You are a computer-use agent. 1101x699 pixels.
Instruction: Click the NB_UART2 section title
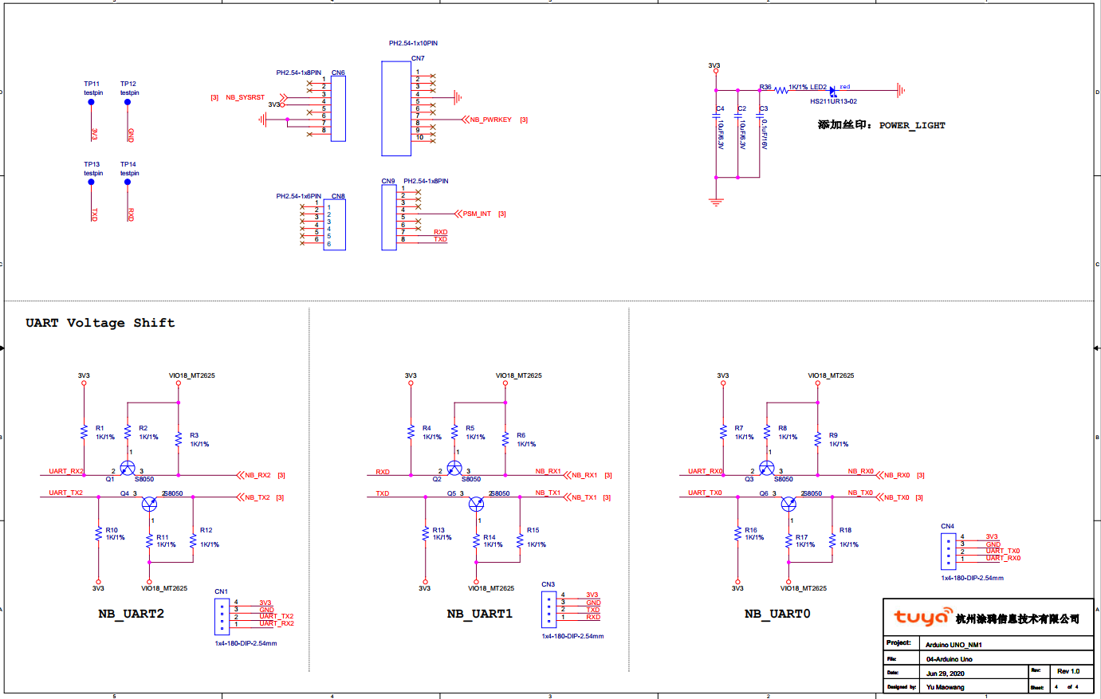131,614
